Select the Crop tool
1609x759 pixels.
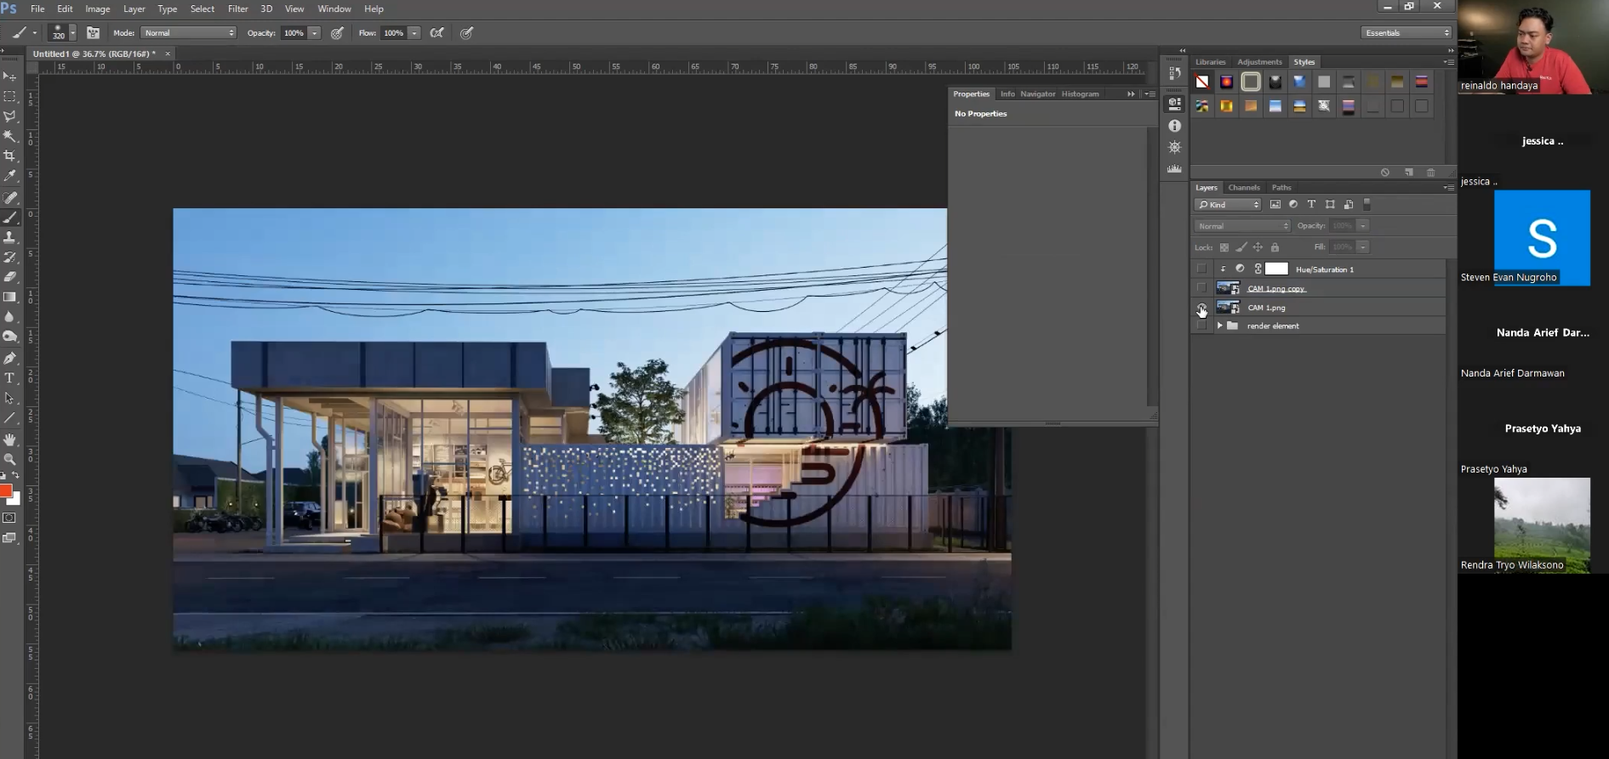point(10,156)
